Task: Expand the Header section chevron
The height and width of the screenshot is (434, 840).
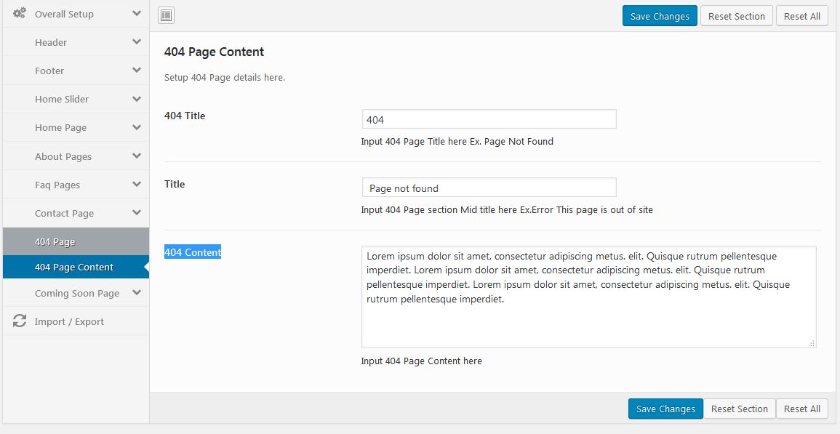Action: [x=136, y=42]
